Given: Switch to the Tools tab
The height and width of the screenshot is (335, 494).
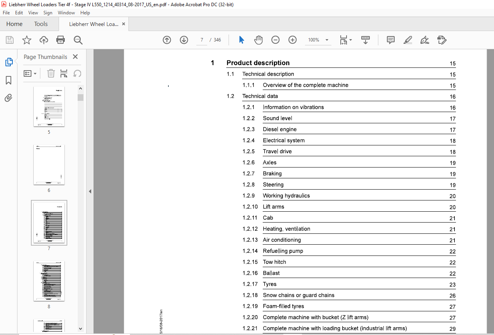Looking at the screenshot, I should pos(41,24).
